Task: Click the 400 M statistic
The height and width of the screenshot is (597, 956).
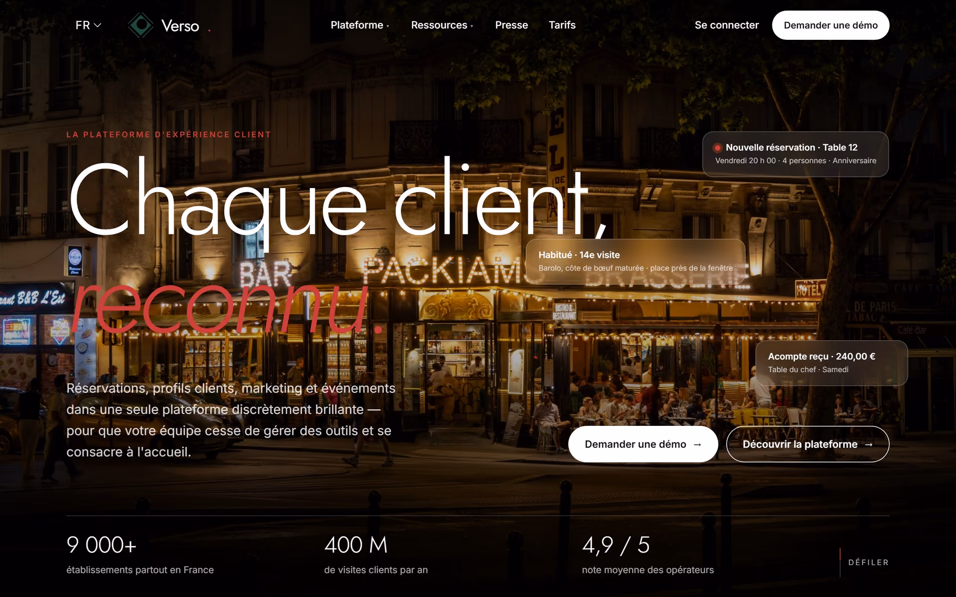Action: pyautogui.click(x=356, y=545)
